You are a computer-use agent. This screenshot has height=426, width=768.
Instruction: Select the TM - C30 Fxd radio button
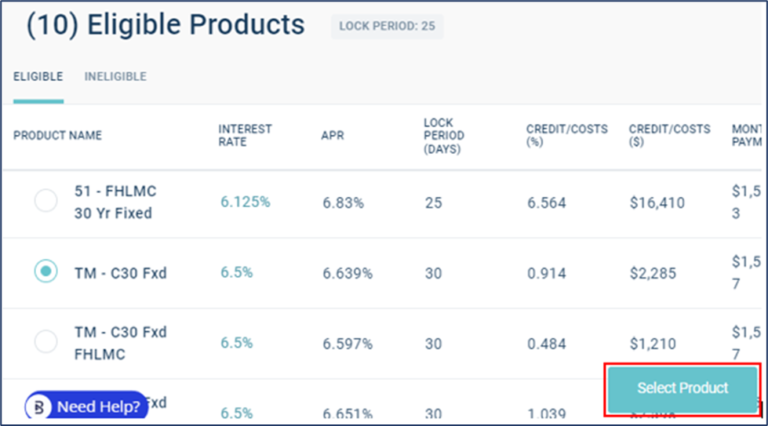(45, 271)
